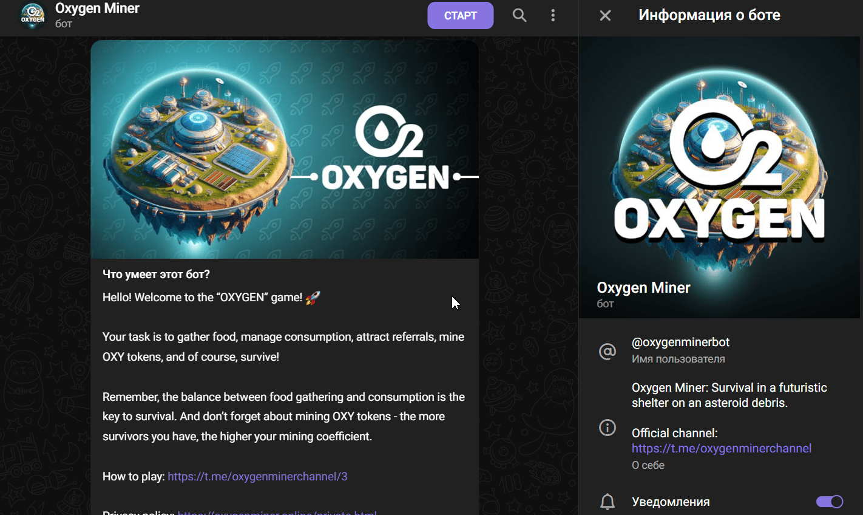The width and height of the screenshot is (863, 515).
Task: Open the three-dot more options menu
Action: pos(553,15)
